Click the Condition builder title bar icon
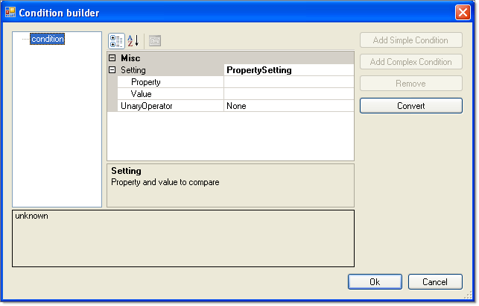 (10, 12)
